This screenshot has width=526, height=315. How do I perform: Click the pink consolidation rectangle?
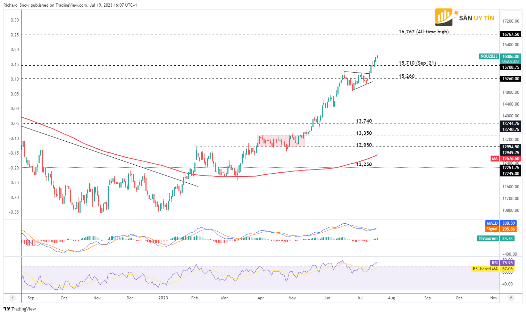click(x=281, y=141)
